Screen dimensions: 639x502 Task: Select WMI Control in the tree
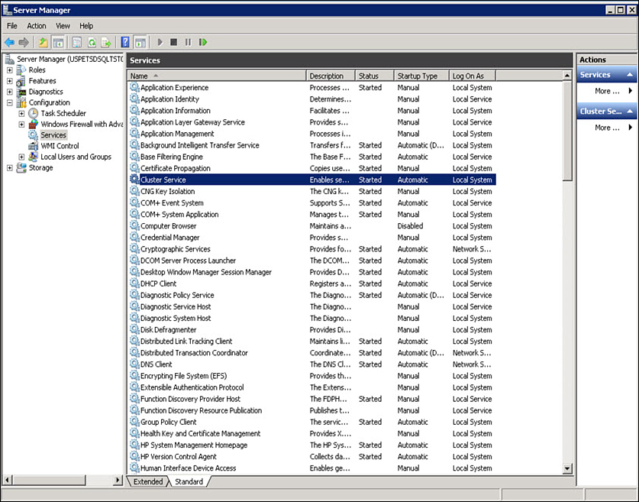60,146
